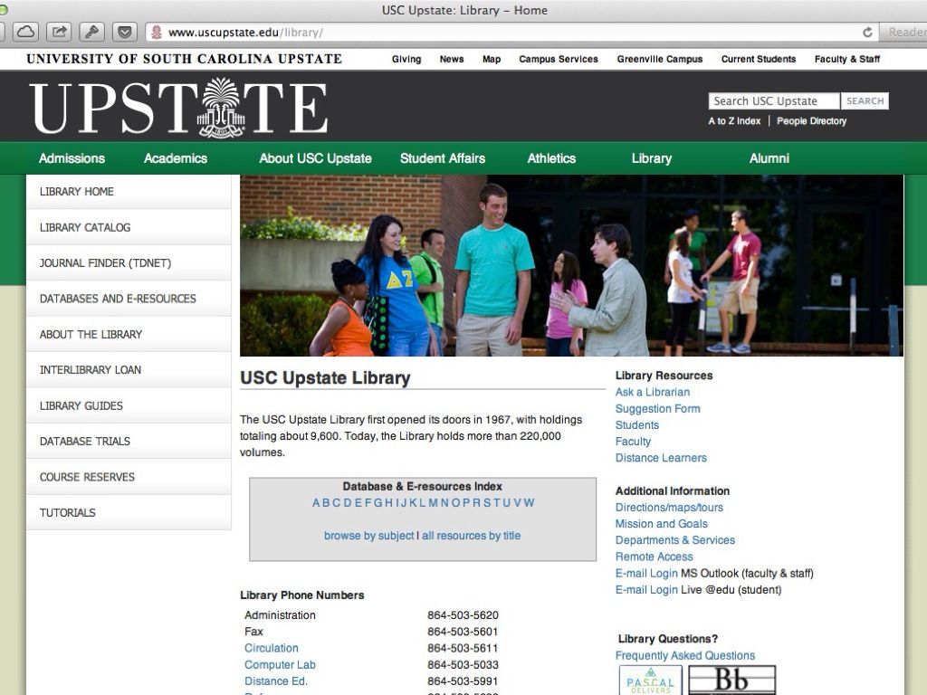The width and height of the screenshot is (927, 695).
Task: Click the Share icon in Safari toolbar
Action: pyautogui.click(x=58, y=32)
